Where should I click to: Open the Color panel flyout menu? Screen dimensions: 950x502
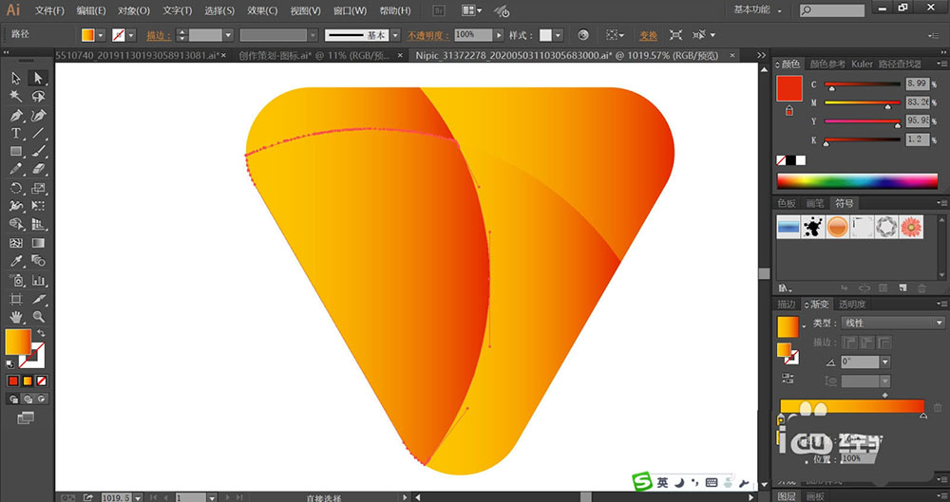(941, 64)
